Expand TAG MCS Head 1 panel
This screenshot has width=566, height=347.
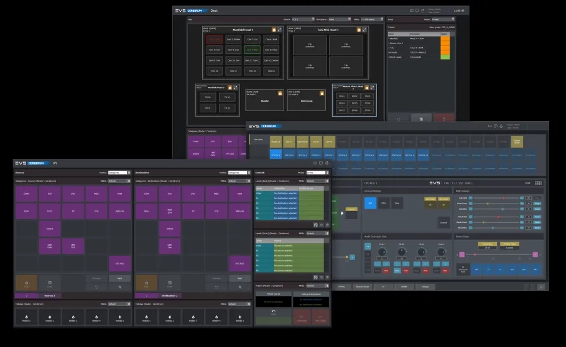364,30
